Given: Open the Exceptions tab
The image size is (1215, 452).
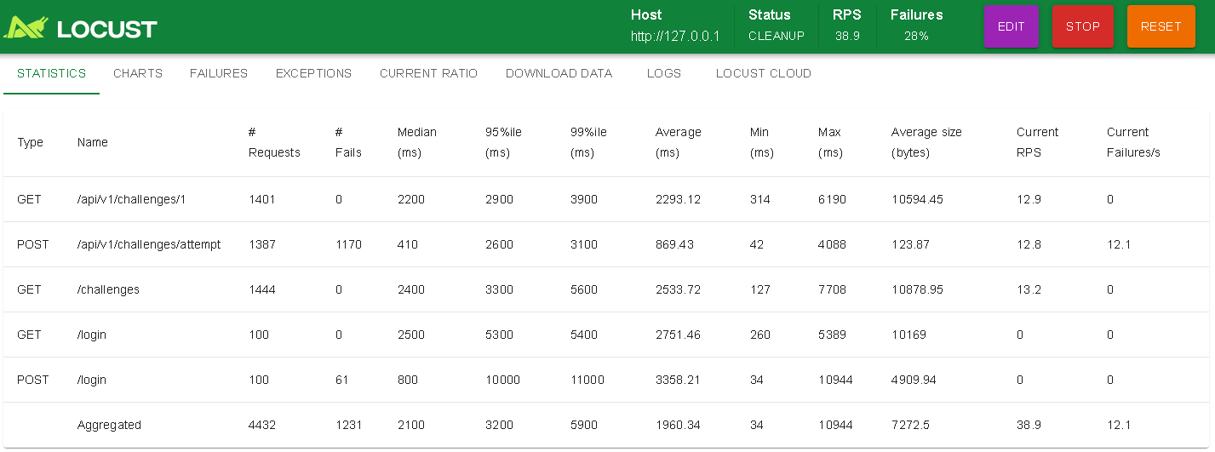Looking at the screenshot, I should coord(313,73).
